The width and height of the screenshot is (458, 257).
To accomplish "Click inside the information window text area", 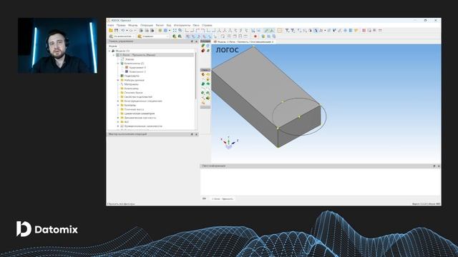I will (x=321, y=182).
